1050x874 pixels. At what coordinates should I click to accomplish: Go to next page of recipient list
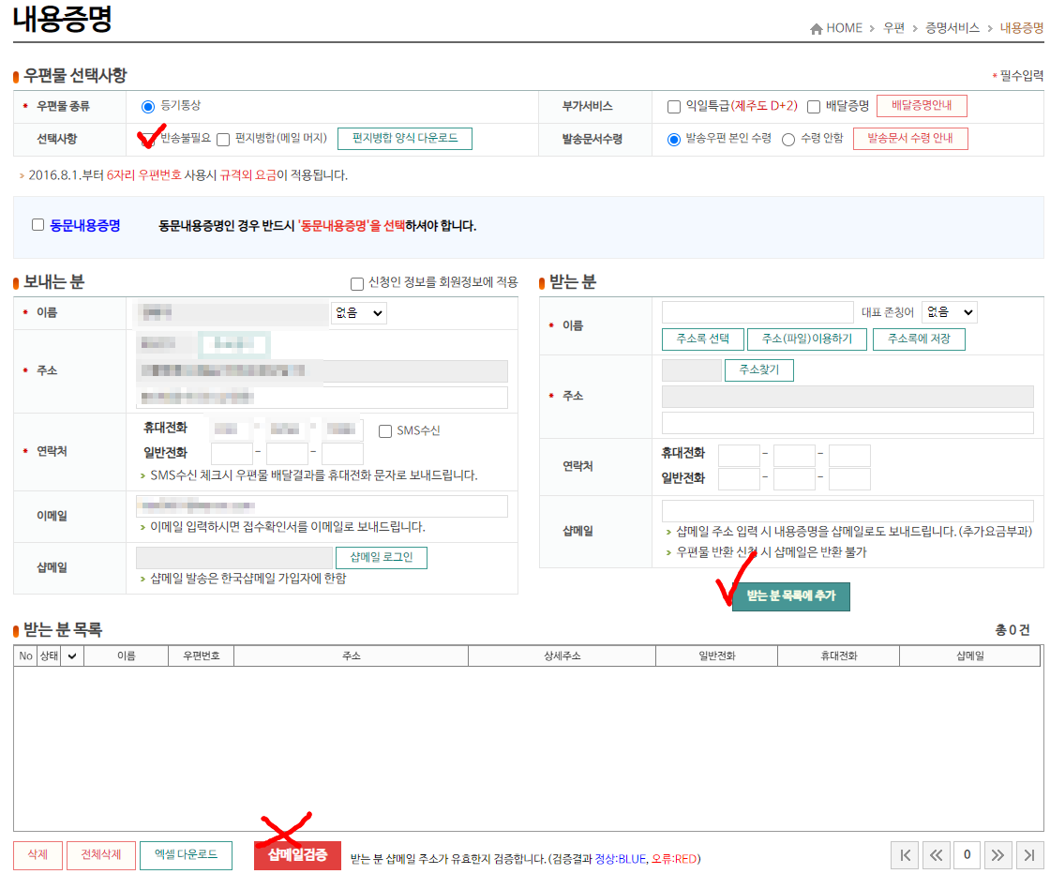click(x=997, y=854)
